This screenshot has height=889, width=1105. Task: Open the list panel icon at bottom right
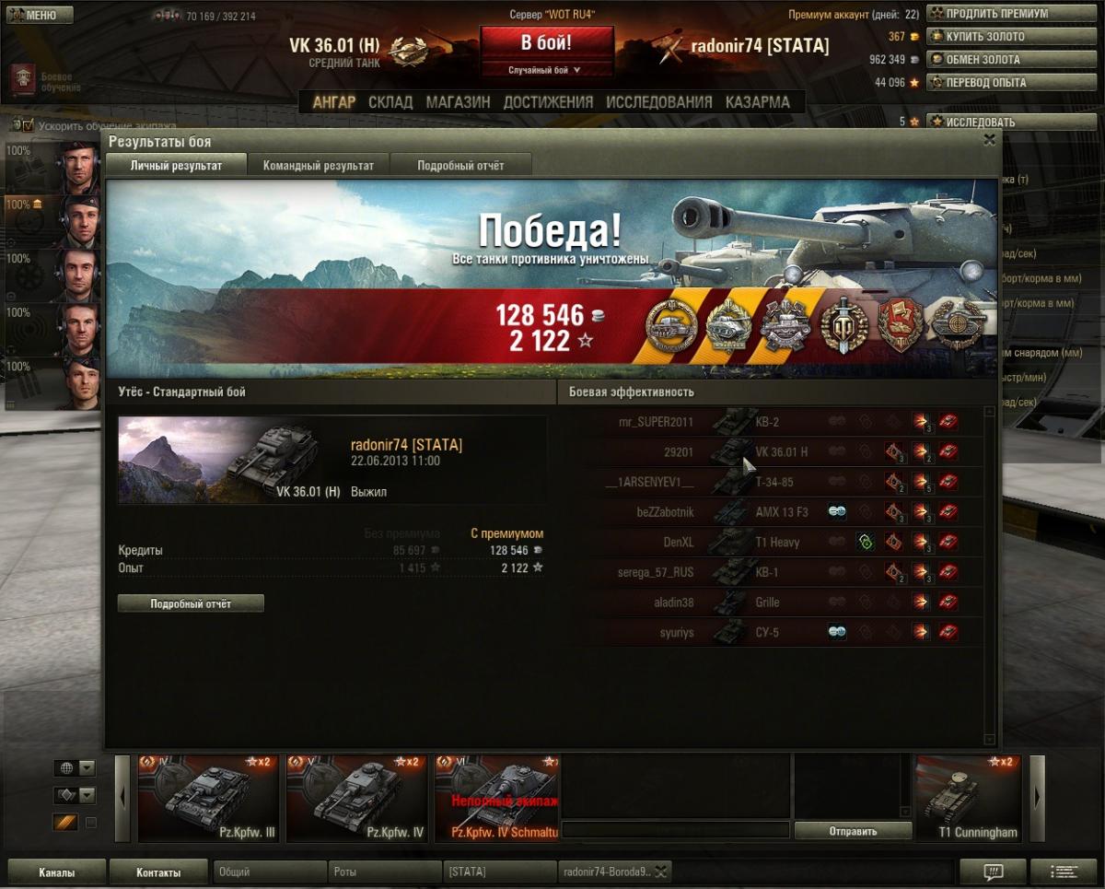click(1064, 871)
